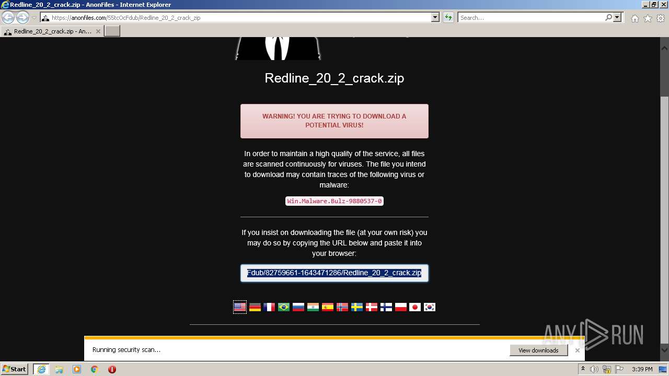
Task: Select the download URL field
Action: click(x=334, y=273)
